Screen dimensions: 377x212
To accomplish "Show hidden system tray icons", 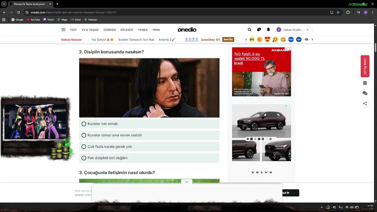I will coord(322,207).
